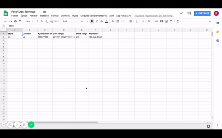Open the account avatar R

[x=216, y=13]
